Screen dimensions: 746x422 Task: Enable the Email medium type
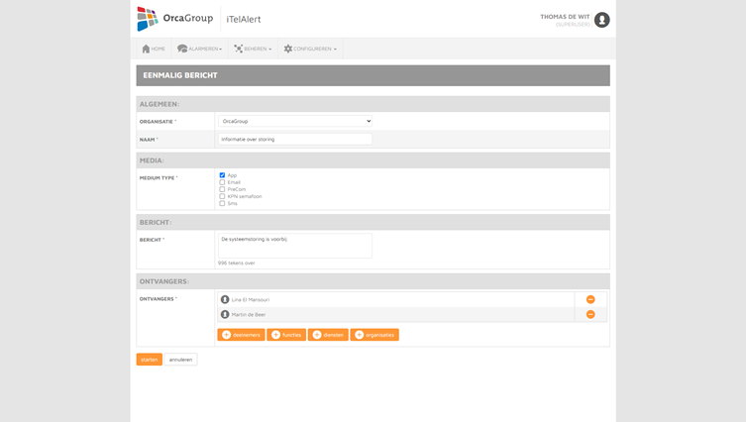(x=222, y=182)
